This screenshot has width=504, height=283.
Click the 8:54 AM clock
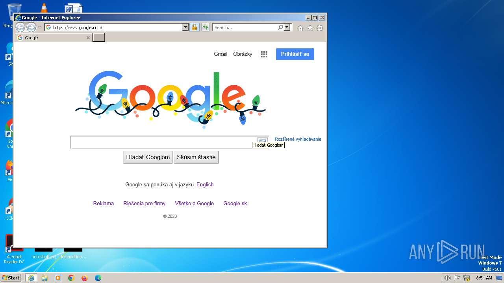484,278
